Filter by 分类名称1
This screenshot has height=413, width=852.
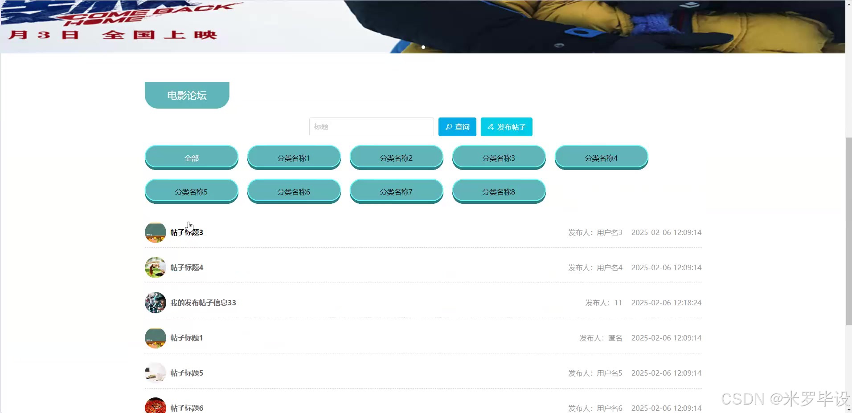click(x=294, y=158)
